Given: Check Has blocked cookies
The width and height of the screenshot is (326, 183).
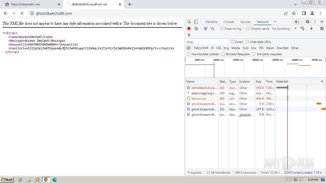Looking at the screenshot, I should point(188,54).
